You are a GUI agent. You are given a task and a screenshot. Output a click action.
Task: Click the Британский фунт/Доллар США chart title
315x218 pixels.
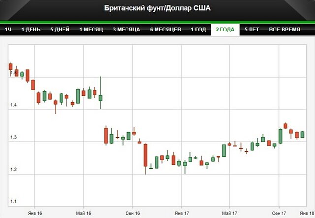tap(157, 8)
